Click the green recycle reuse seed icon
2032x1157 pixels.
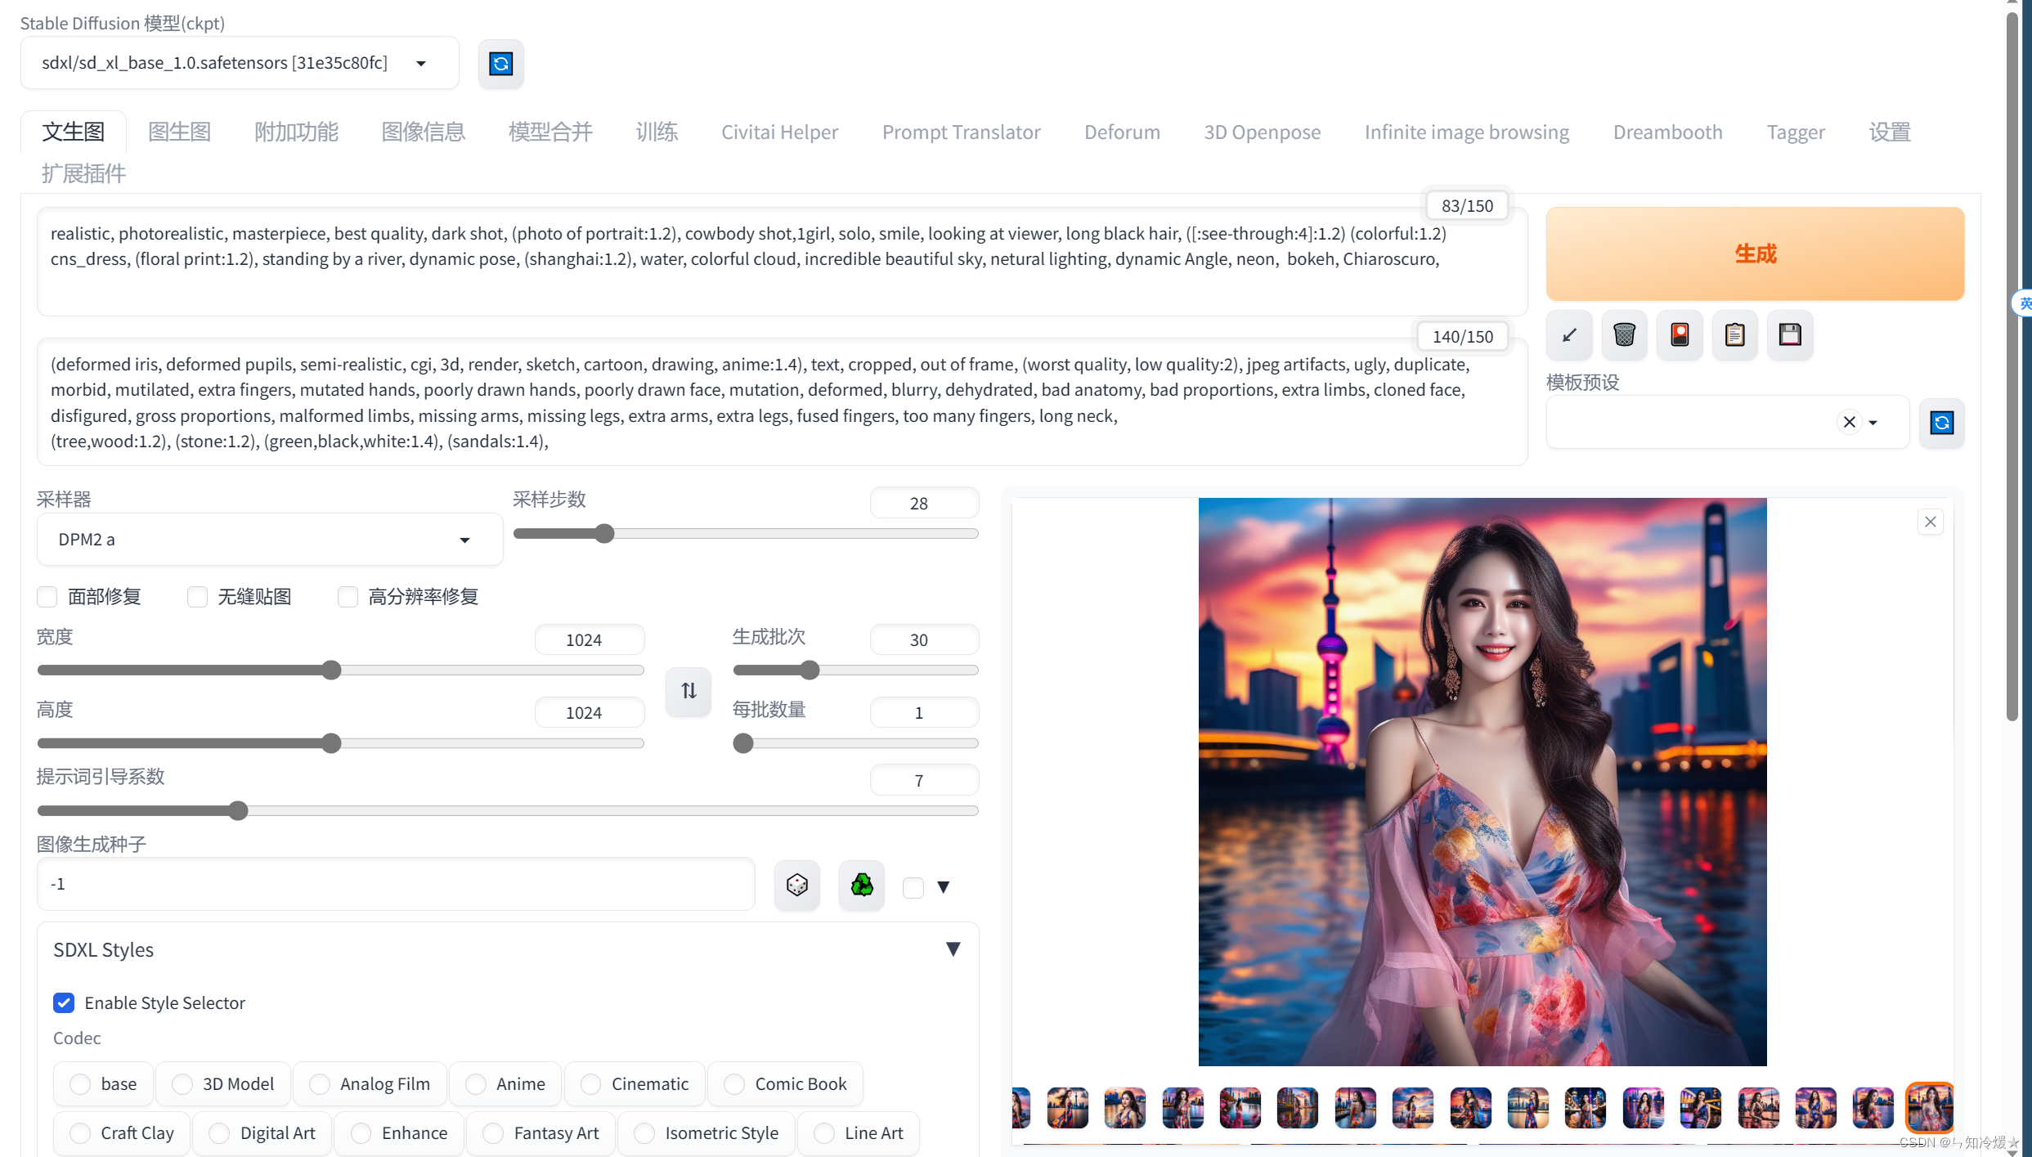click(x=861, y=885)
